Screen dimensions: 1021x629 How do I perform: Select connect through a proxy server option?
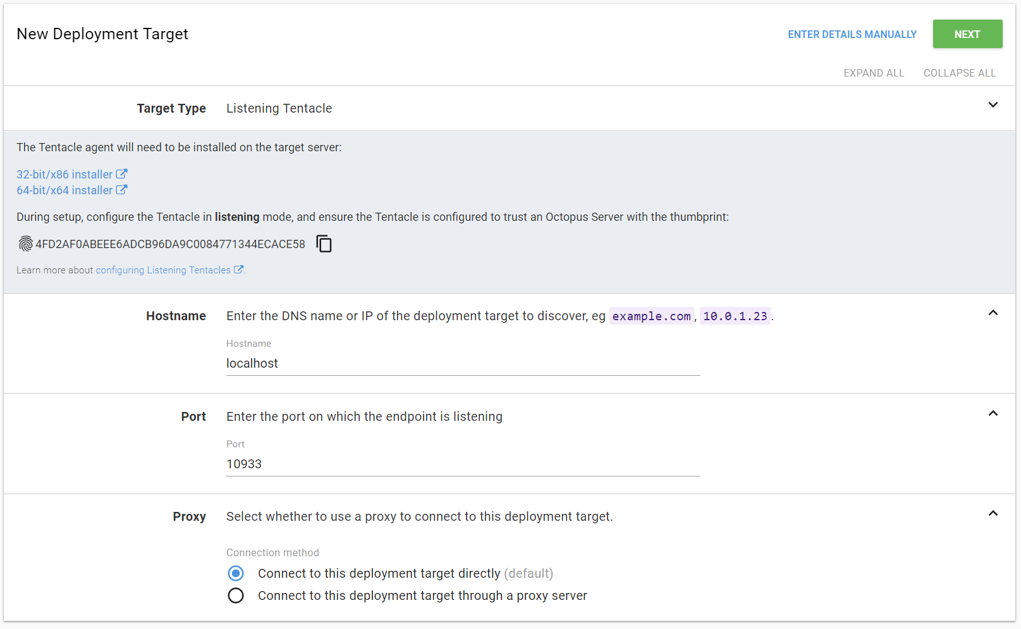click(x=236, y=595)
